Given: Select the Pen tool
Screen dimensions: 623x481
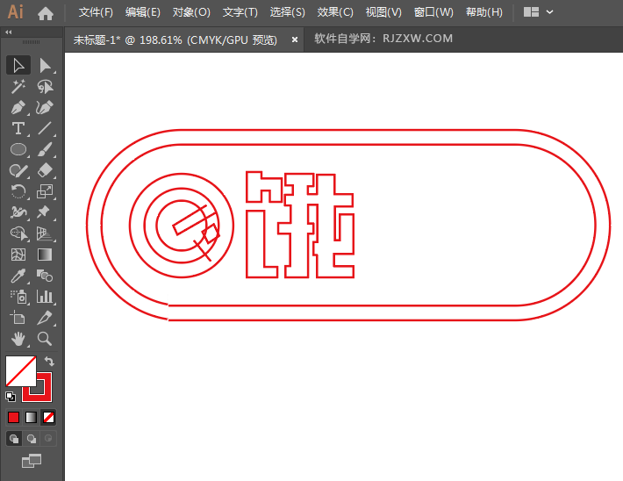Looking at the screenshot, I should (x=18, y=108).
